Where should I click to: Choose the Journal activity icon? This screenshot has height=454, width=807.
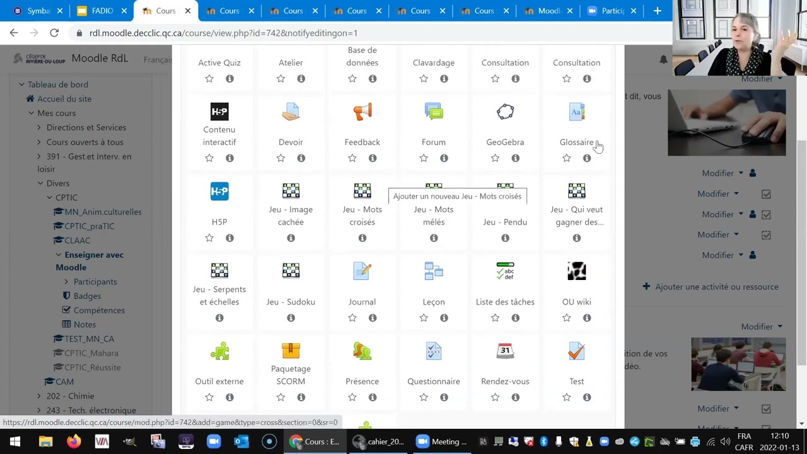363,271
